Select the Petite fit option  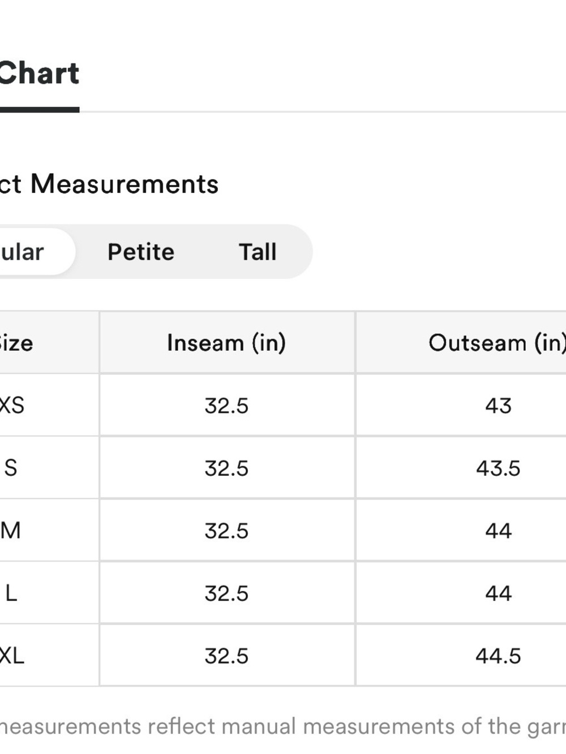(x=141, y=252)
